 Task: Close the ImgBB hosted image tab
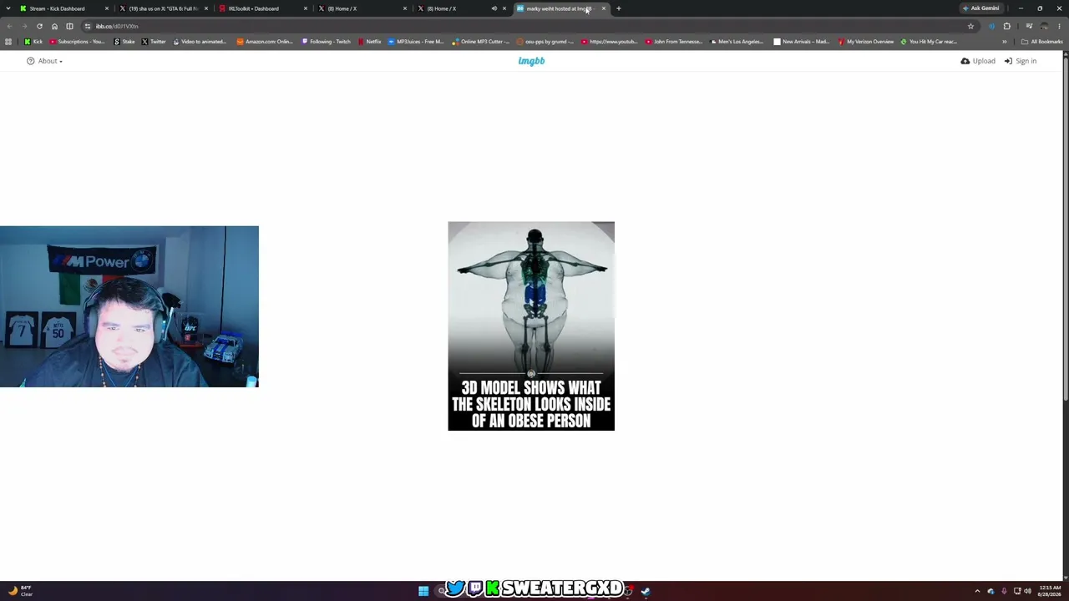(603, 8)
